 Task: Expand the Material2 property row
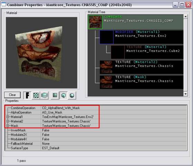click(8, 121)
